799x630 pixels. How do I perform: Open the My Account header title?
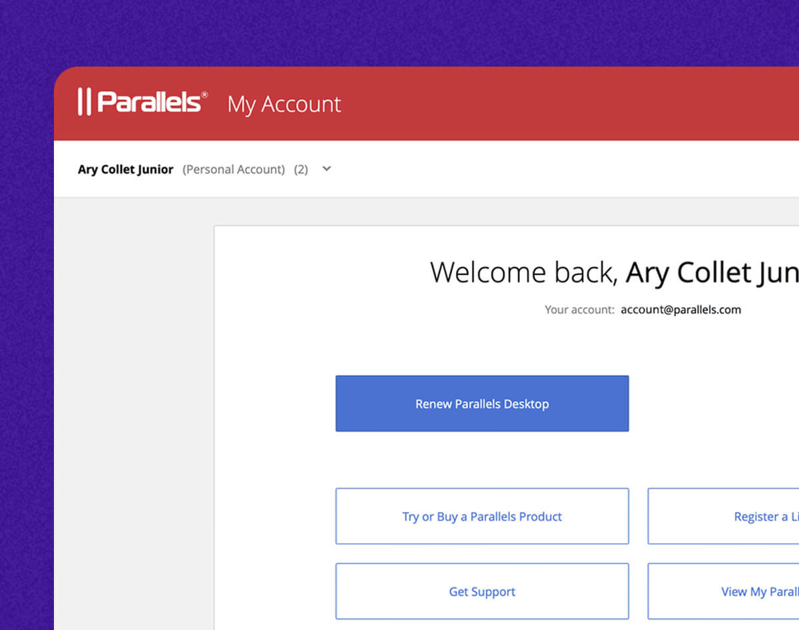(x=284, y=105)
